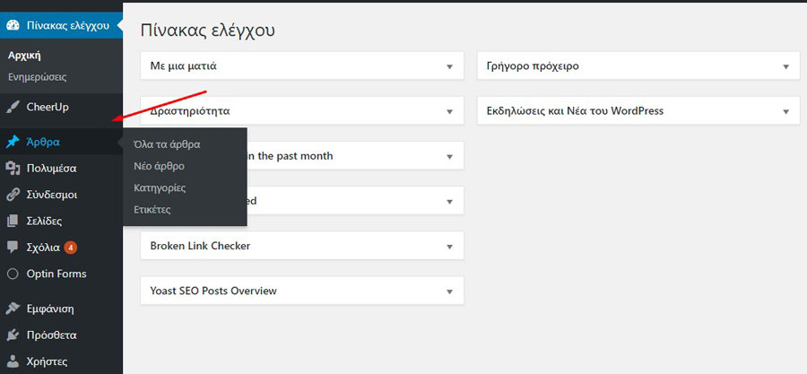This screenshot has height=374, width=807.
Task: Click the Πρόσθετα plugin icon
Action: [x=13, y=335]
